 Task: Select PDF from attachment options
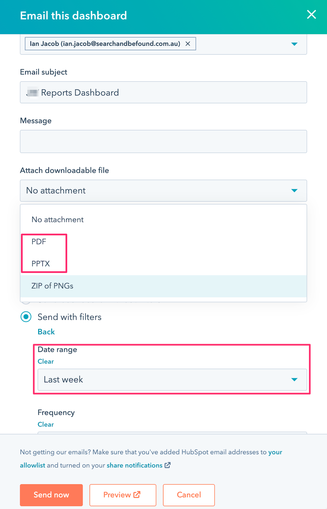tap(39, 242)
